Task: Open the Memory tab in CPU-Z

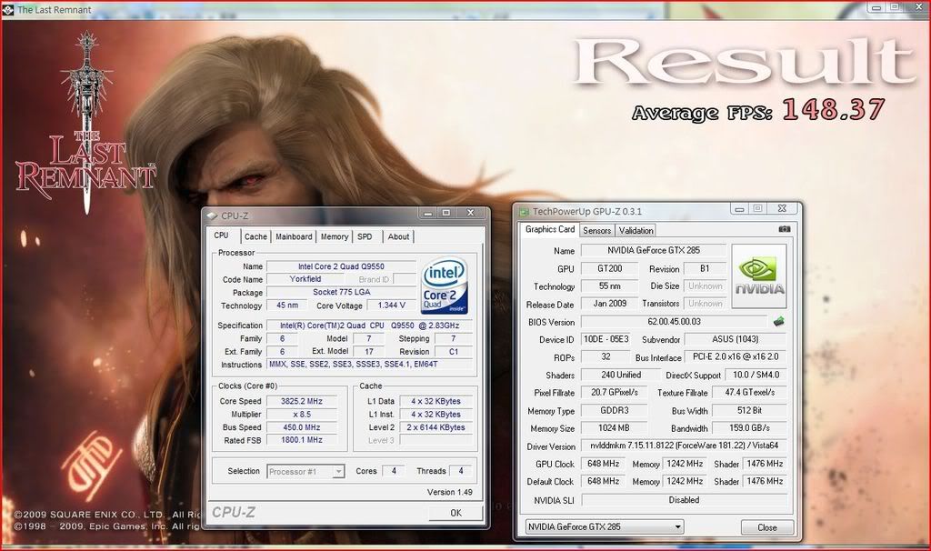Action: [334, 236]
